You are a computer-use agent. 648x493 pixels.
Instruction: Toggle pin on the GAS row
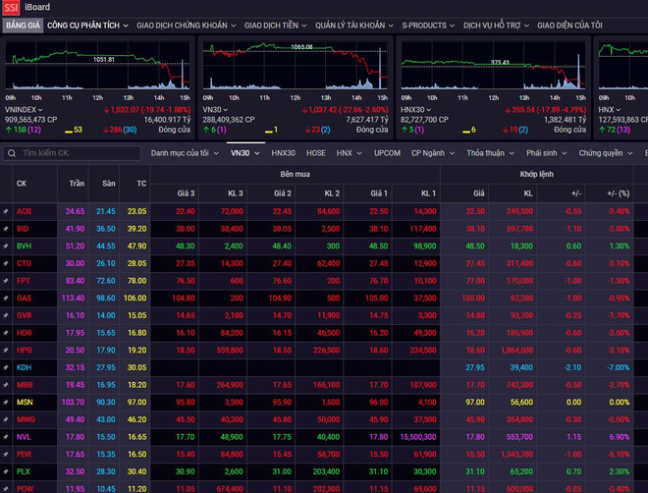pos(6,299)
